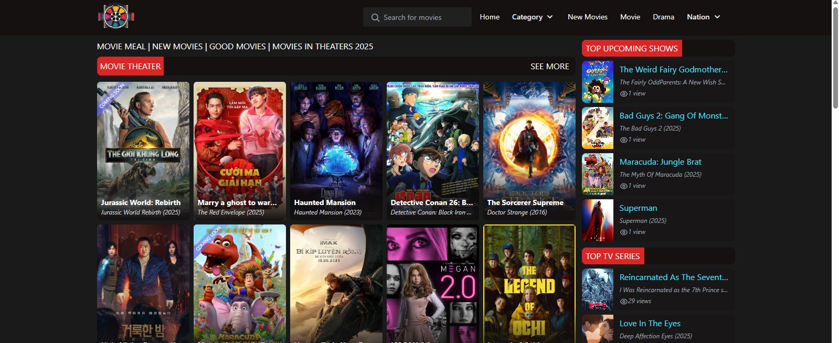Open the New Movies section

pyautogui.click(x=588, y=17)
